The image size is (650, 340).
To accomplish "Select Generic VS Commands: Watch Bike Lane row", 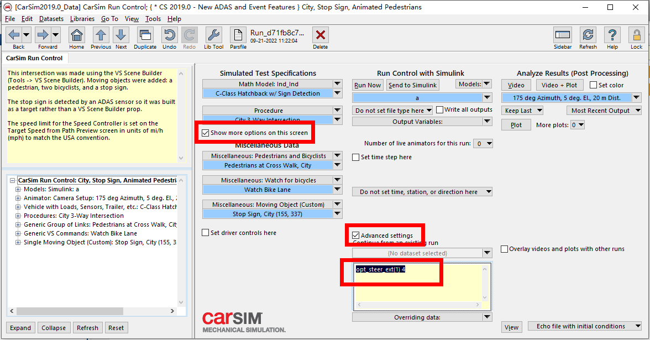I will [x=80, y=233].
